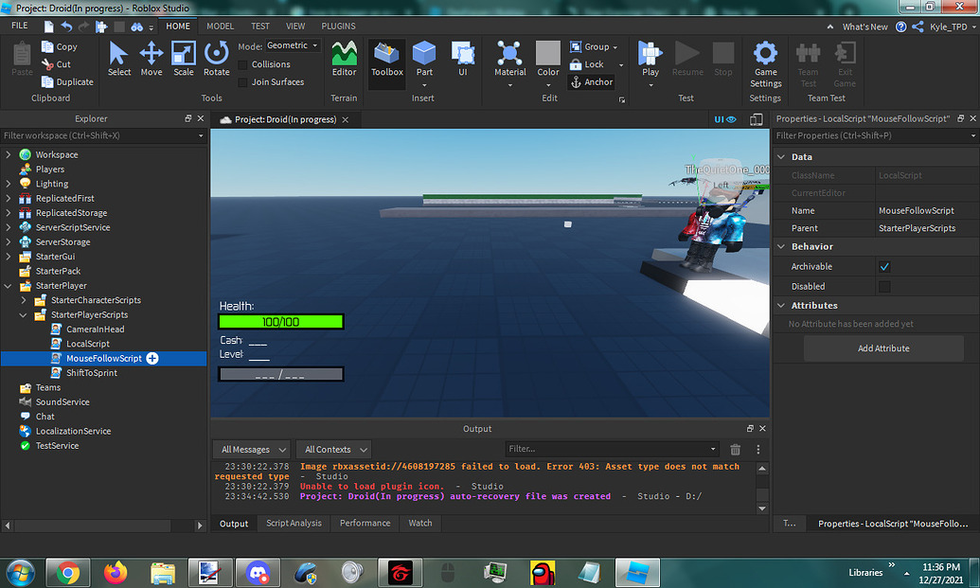This screenshot has width=980, height=588.
Task: Copy the selection
Action: pyautogui.click(x=60, y=46)
